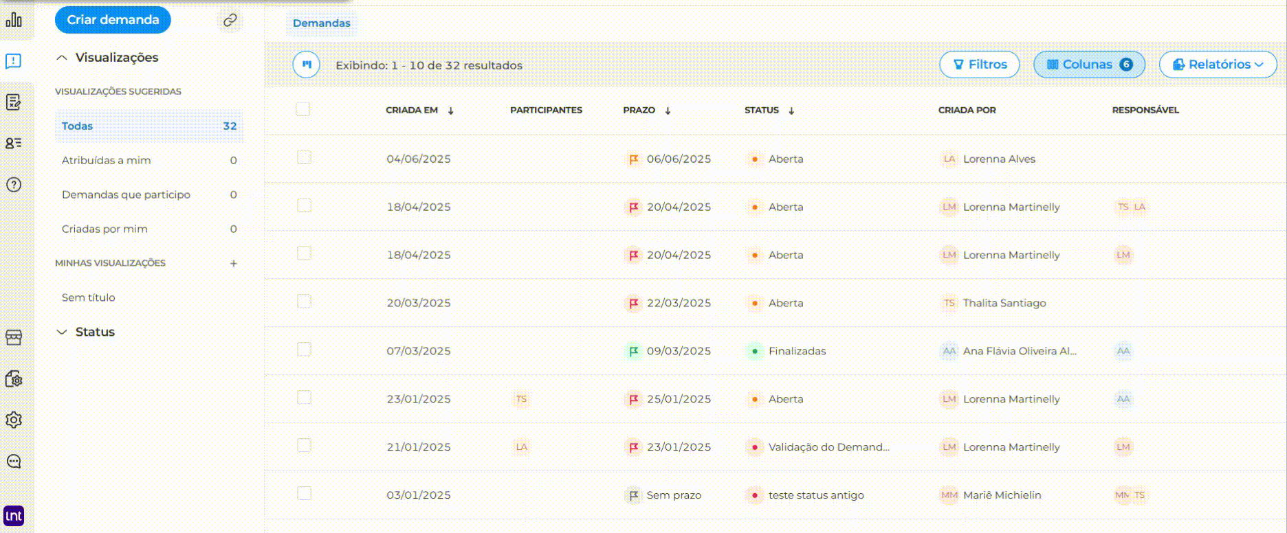Click the green flag for 09/03/2025 deadline
1287x533 pixels.
[633, 351]
